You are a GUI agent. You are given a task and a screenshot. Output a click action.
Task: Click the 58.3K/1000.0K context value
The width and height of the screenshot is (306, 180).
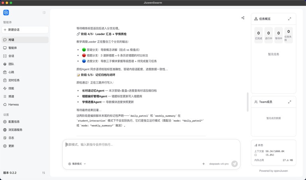[x=275, y=153]
